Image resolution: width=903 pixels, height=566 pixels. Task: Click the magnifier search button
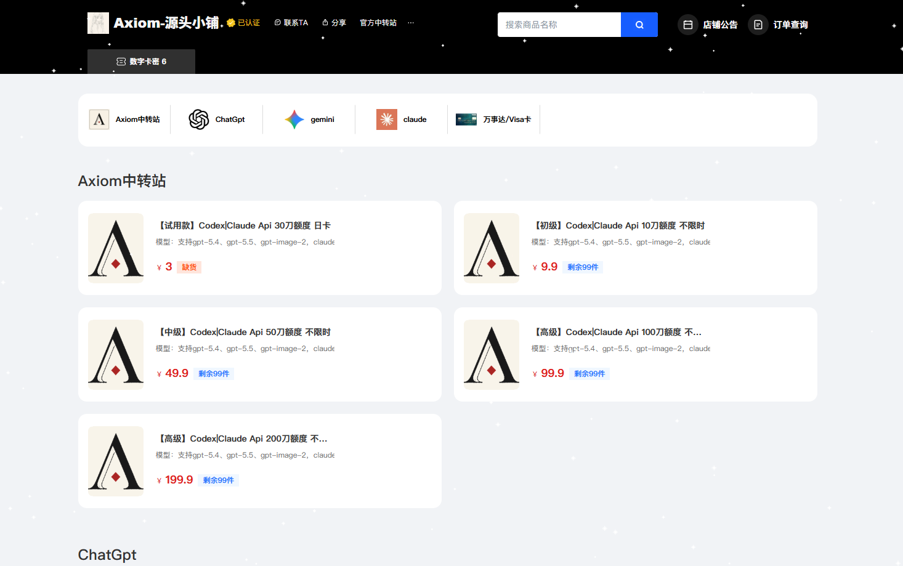[639, 25]
